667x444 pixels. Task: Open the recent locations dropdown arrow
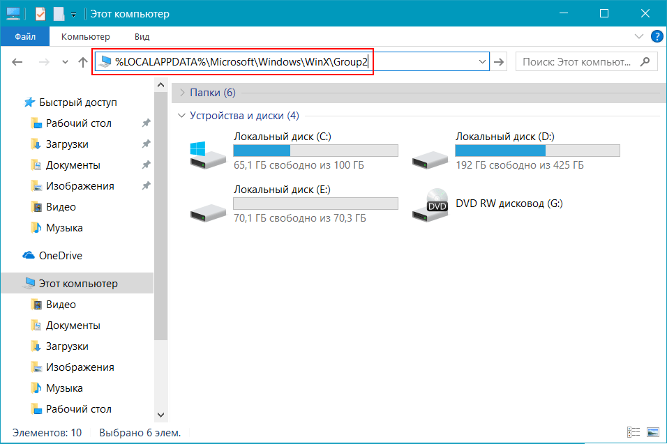[65, 62]
